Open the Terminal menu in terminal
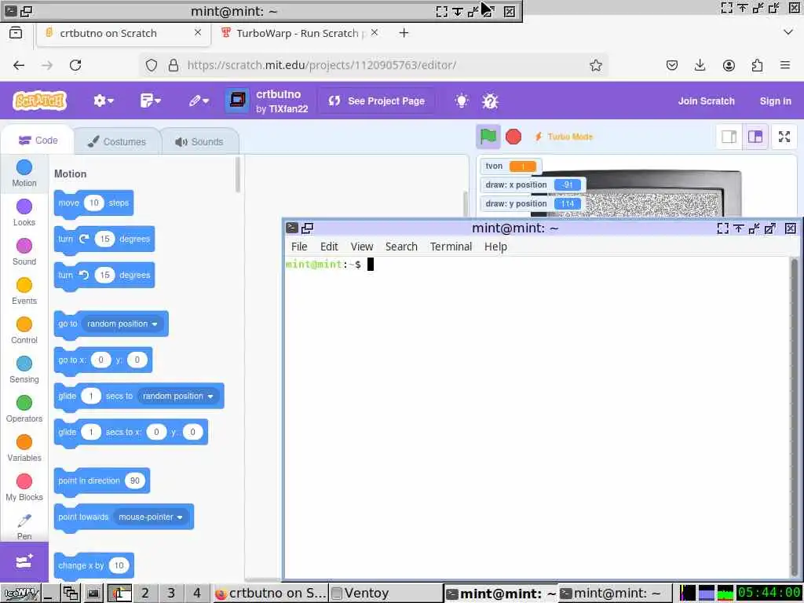This screenshot has width=804, height=603. tap(451, 247)
